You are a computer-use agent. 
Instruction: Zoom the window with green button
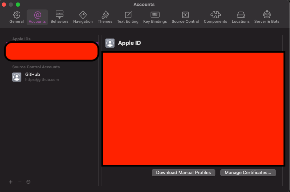click(18, 5)
